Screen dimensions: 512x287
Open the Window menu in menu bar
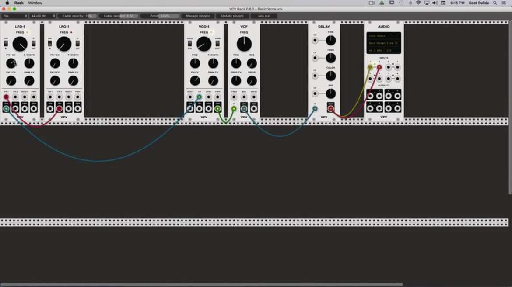pyautogui.click(x=35, y=3)
